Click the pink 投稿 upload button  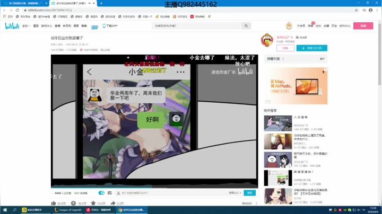[x=363, y=26]
